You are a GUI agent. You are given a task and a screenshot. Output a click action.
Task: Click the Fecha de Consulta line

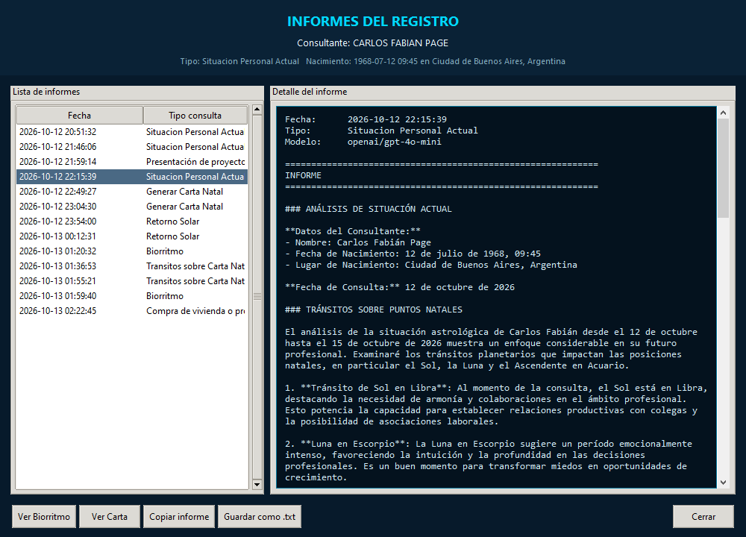[x=400, y=287]
